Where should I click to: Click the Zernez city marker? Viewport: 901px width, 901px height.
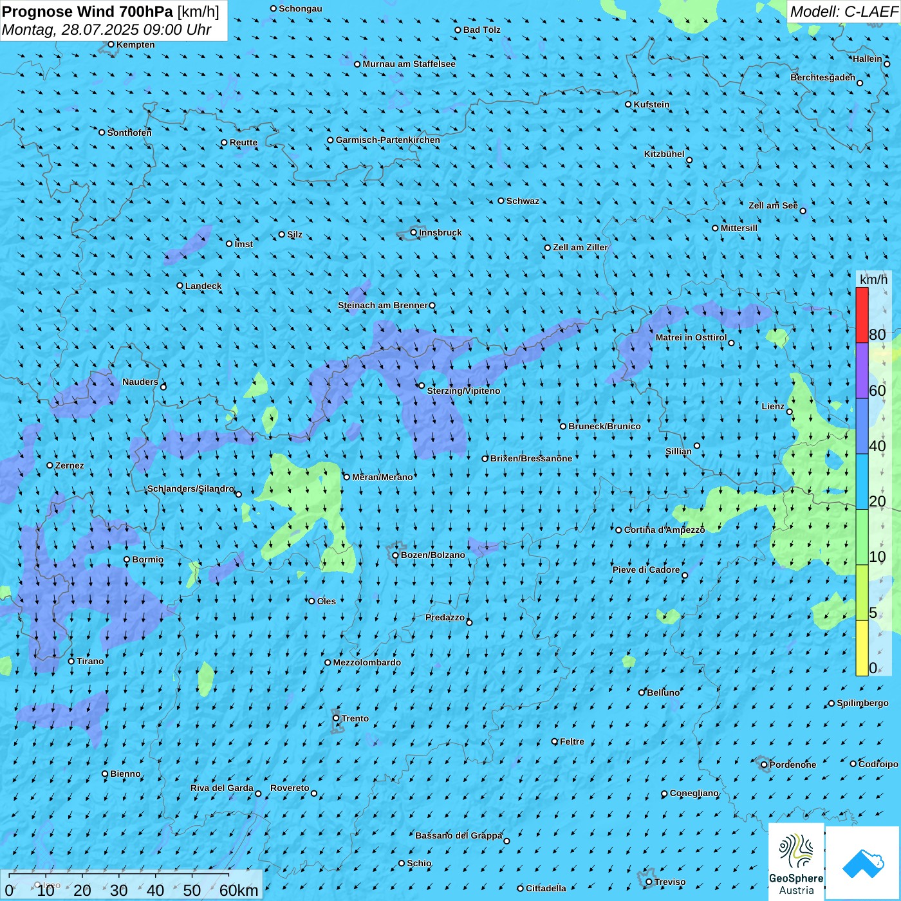tap(50, 465)
